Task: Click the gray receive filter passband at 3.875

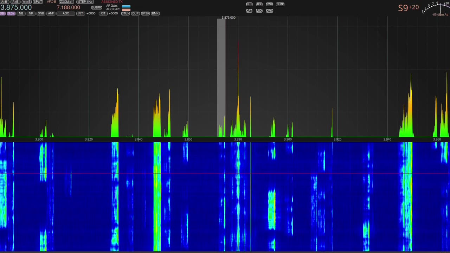Action: 221,78
